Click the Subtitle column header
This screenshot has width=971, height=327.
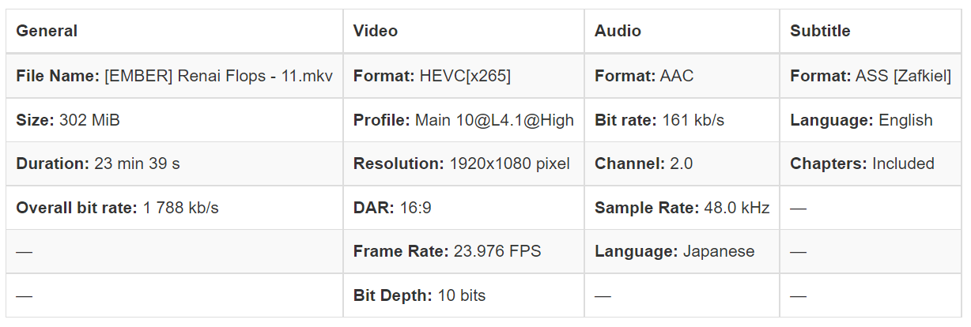pos(820,31)
